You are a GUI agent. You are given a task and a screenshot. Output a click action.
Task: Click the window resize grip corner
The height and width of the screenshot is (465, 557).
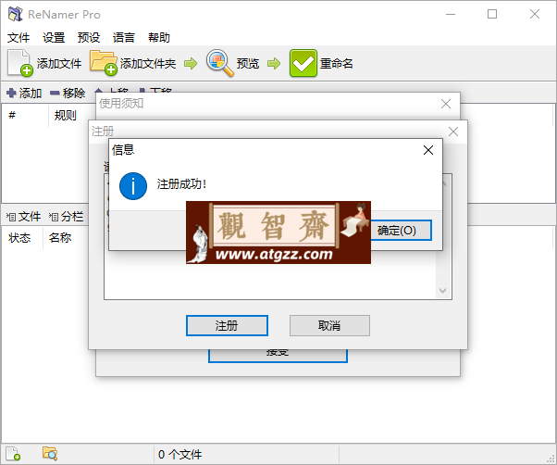point(551,459)
